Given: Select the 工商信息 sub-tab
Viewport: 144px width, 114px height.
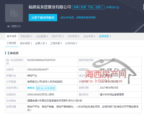Looking at the screenshot, I should [x=12, y=43].
